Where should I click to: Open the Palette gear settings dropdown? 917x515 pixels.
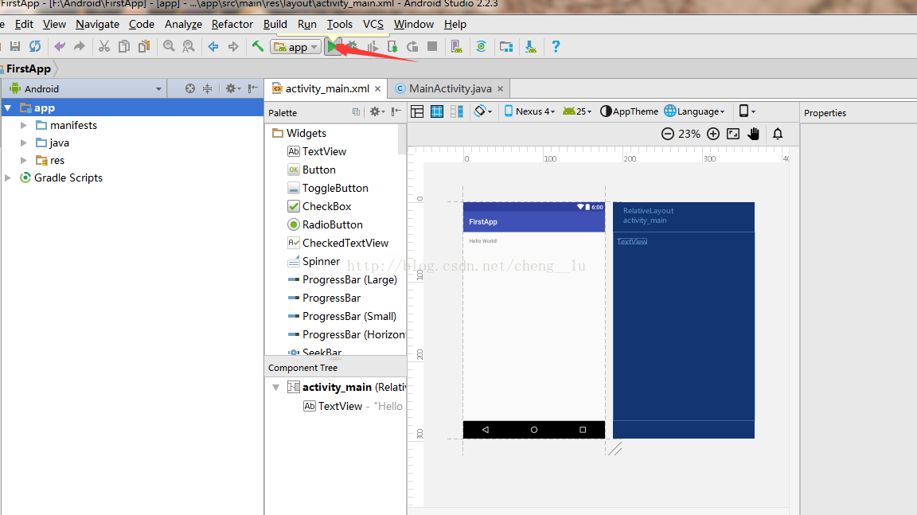click(377, 111)
